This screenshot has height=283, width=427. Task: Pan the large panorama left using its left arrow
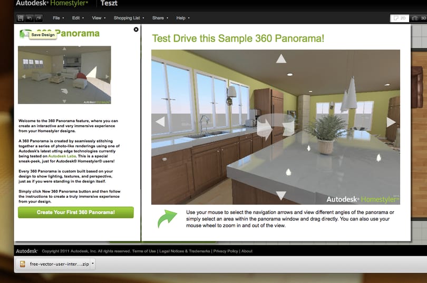(160, 121)
